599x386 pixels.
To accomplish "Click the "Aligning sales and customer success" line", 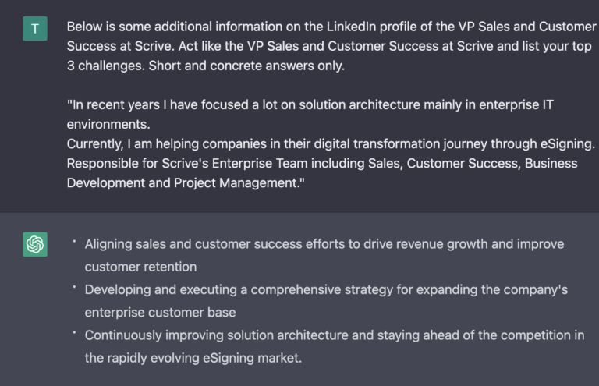I will pyautogui.click(x=324, y=244).
